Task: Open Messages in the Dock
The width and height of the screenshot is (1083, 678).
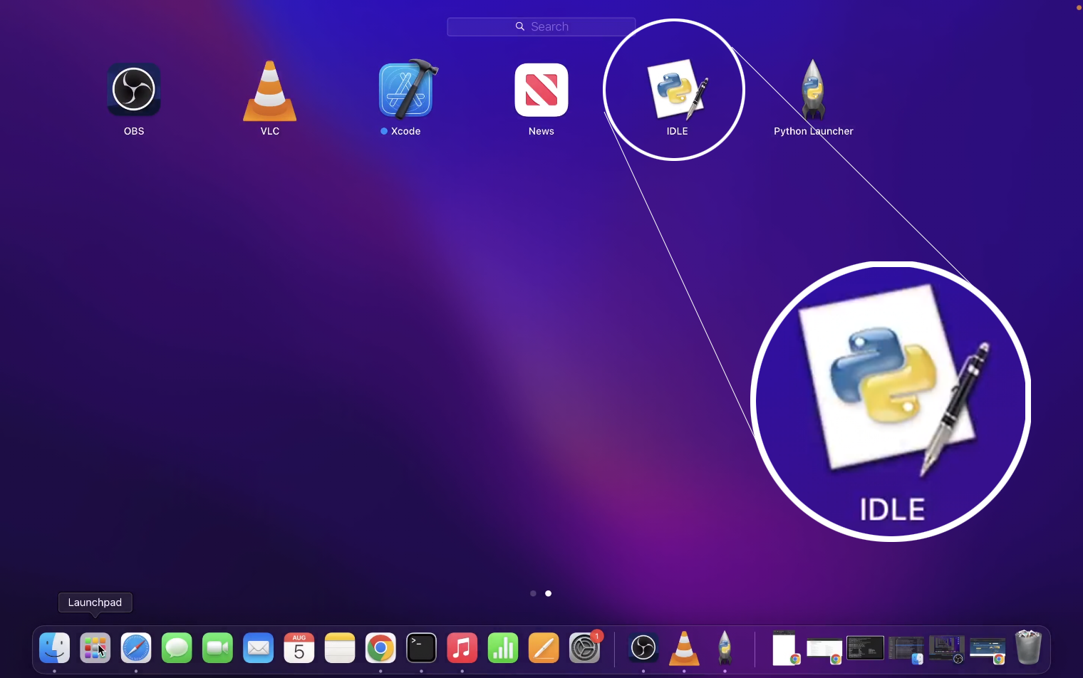Action: click(177, 648)
